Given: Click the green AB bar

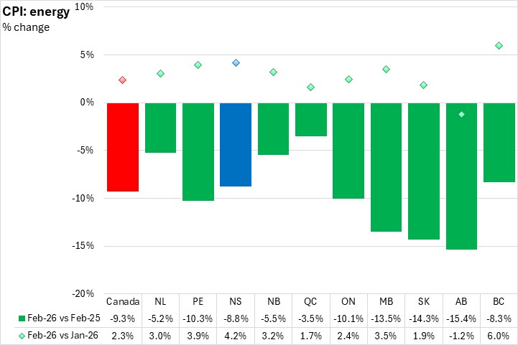Looking at the screenshot, I should 461,179.
